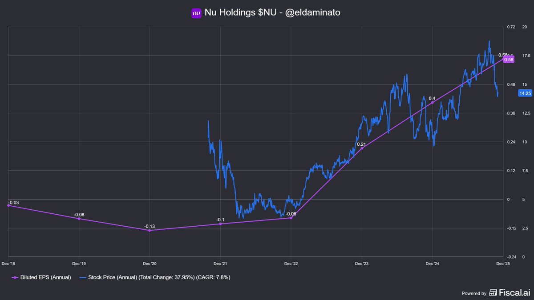Select the -0.08 label above Dec '19
The width and height of the screenshot is (534, 300).
79,215
